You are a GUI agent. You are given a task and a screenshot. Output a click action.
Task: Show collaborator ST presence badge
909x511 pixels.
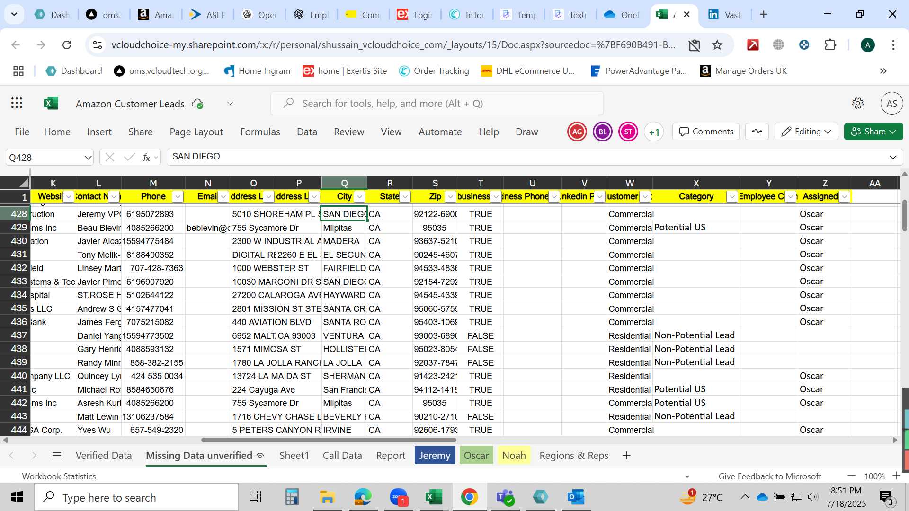tap(628, 132)
